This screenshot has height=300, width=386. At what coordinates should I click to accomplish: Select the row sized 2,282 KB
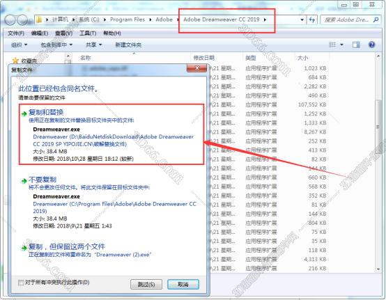268,86
